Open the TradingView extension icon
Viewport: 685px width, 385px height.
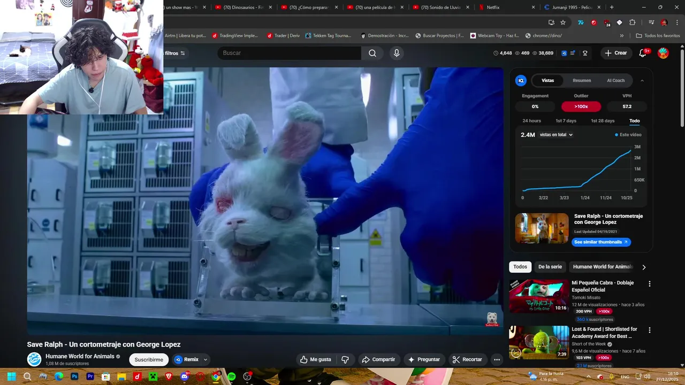[581, 22]
